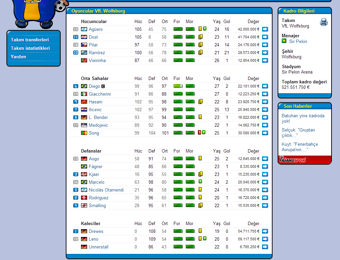Viewport: 340px width, 260px height.
Task: Click the blue arrow in Marcelo's row
Action: tap(265, 182)
